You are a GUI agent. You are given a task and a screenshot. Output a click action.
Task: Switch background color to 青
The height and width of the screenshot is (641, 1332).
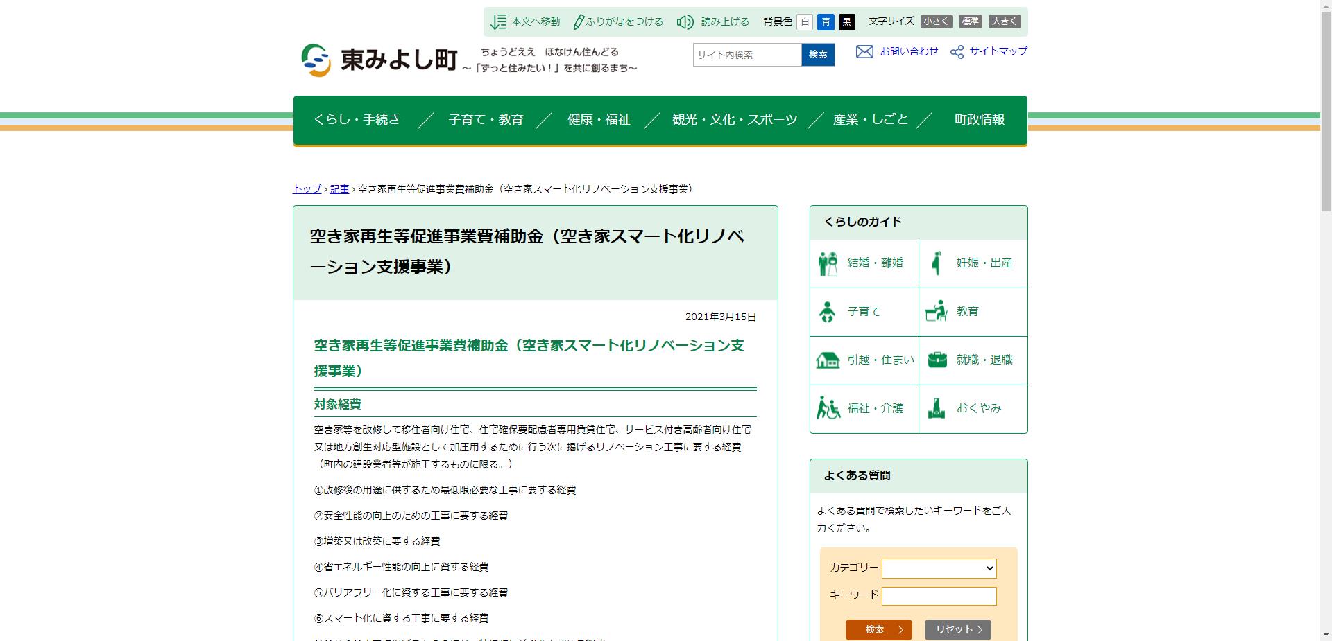tap(825, 21)
